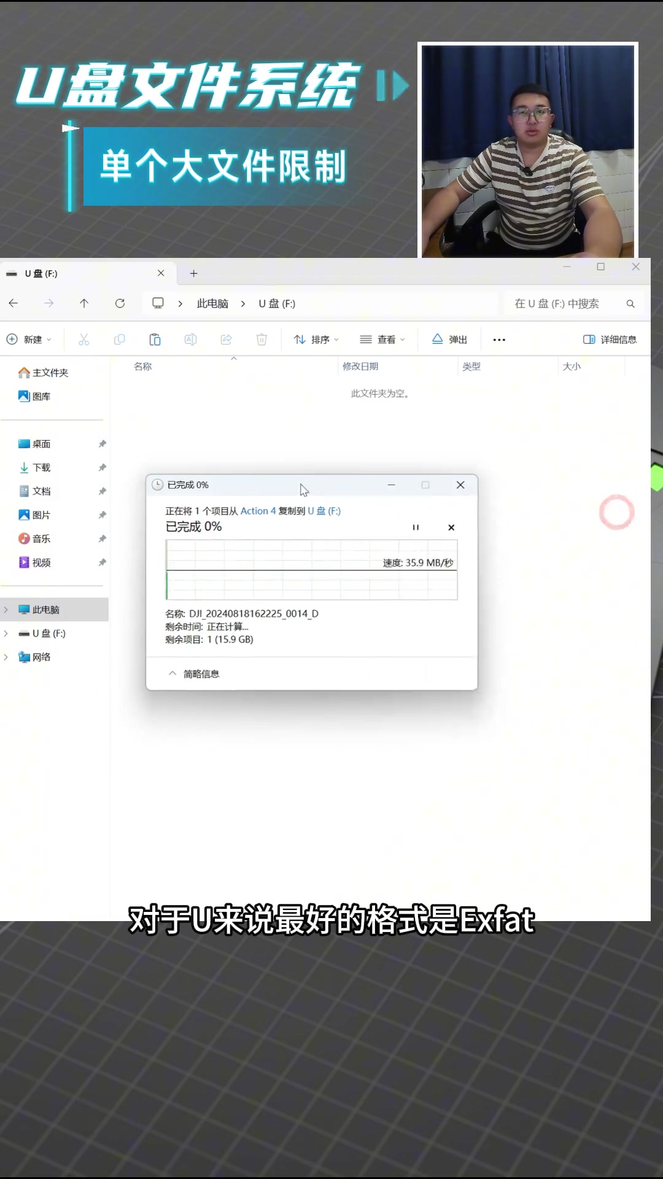Unpin 文档 using its pin icon
The image size is (663, 1179).
[103, 491]
